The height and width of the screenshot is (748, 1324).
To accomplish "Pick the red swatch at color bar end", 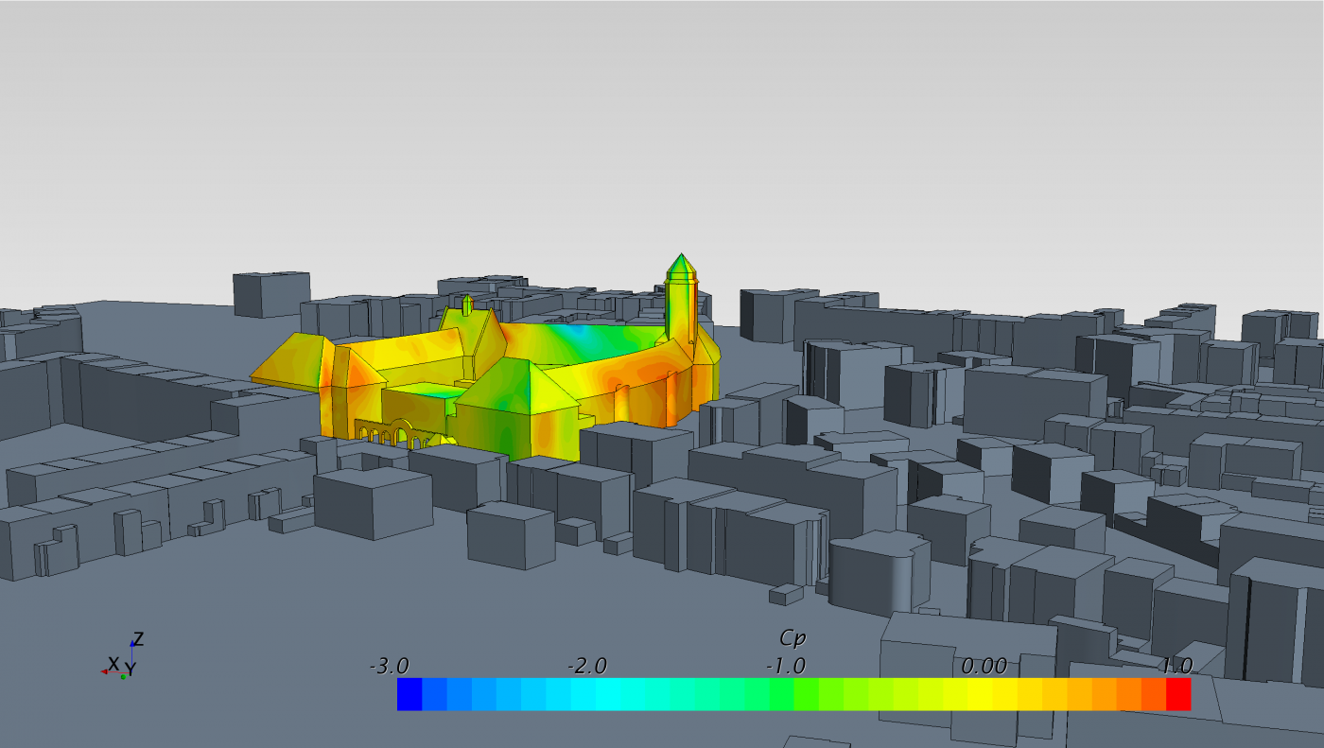I will (x=1178, y=694).
